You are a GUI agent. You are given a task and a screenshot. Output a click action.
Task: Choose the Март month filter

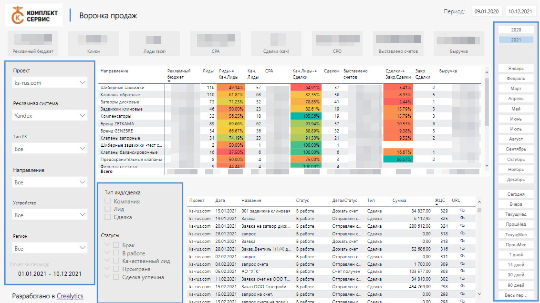pos(516,89)
